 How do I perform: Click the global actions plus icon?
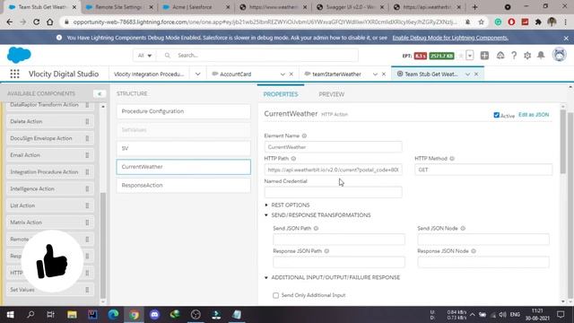pyautogui.click(x=484, y=56)
